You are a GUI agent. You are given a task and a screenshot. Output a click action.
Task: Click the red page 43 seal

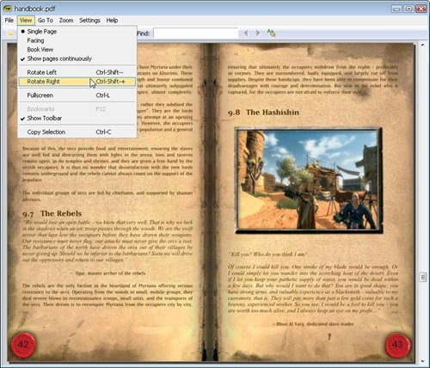tap(397, 345)
